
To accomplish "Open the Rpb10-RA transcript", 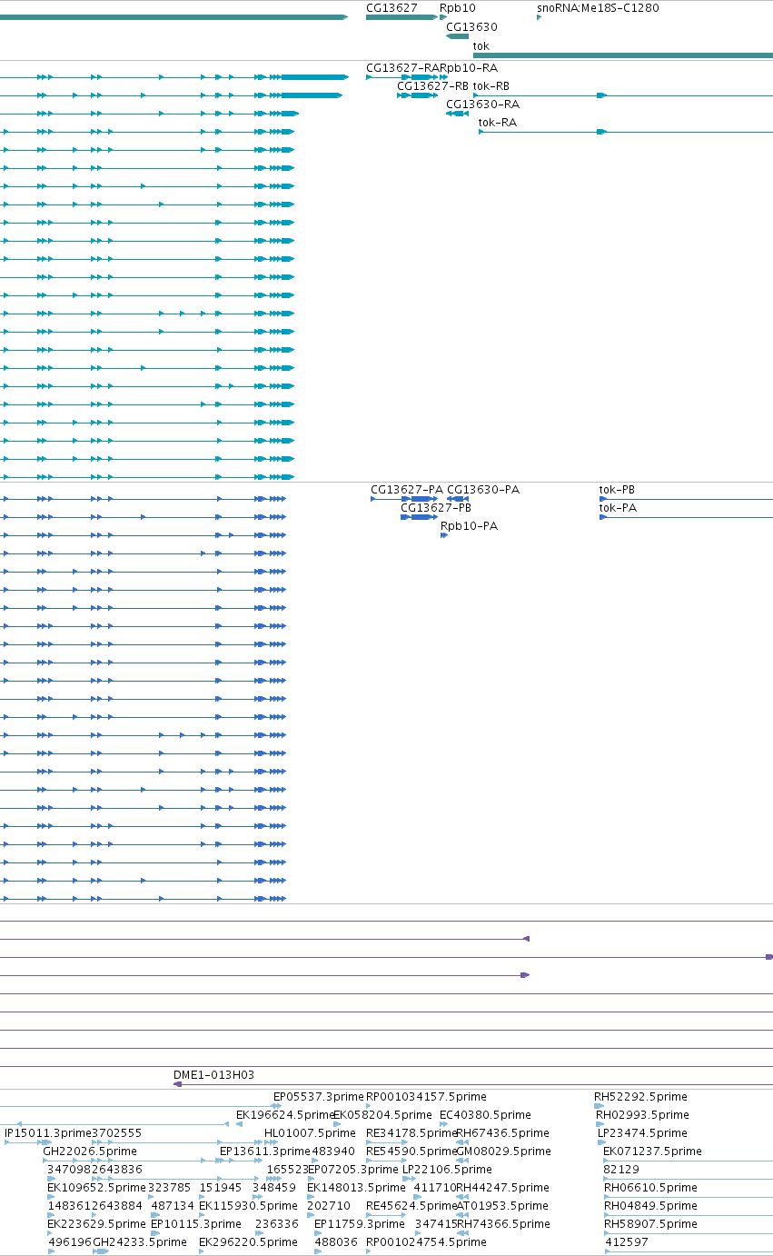I will tap(469, 68).
